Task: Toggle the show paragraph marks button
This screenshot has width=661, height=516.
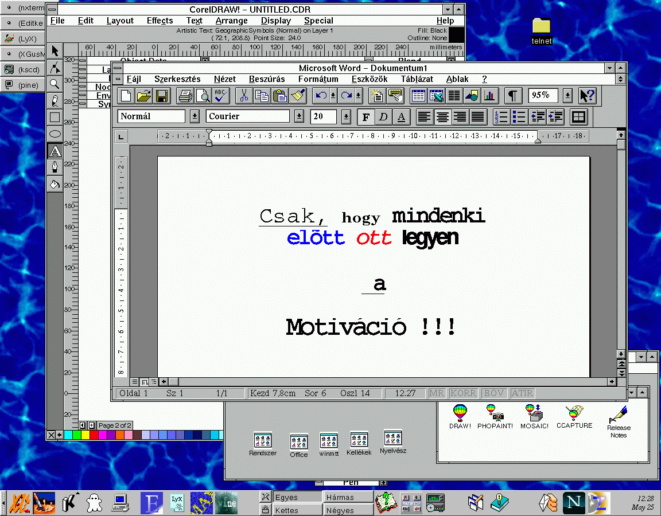Action: (x=513, y=95)
